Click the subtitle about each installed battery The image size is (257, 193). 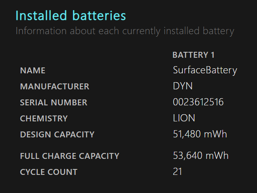[125, 31]
